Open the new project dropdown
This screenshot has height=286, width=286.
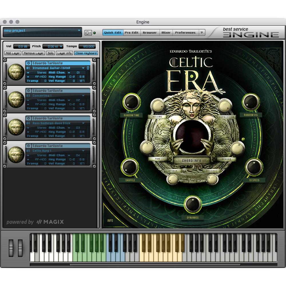click(79, 30)
